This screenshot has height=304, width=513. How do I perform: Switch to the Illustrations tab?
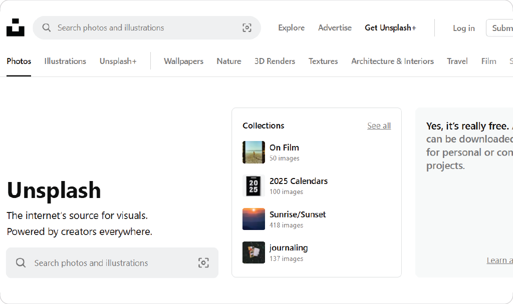pyautogui.click(x=65, y=61)
